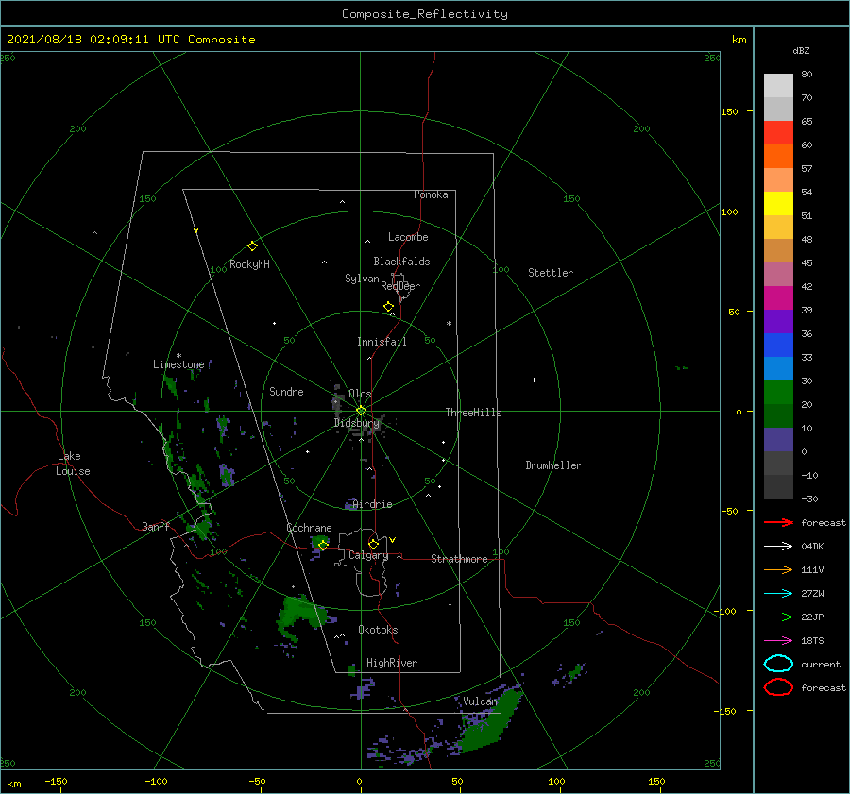The width and height of the screenshot is (850, 794).
Task: Click the yellow diamond marker near RockyMH
Action: (x=252, y=246)
